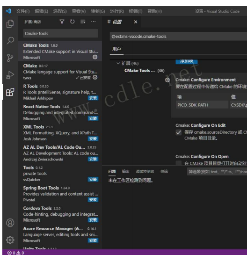This screenshot has height=255, width=247.
Task: Open the Help menu
Action: click(x=154, y=11)
